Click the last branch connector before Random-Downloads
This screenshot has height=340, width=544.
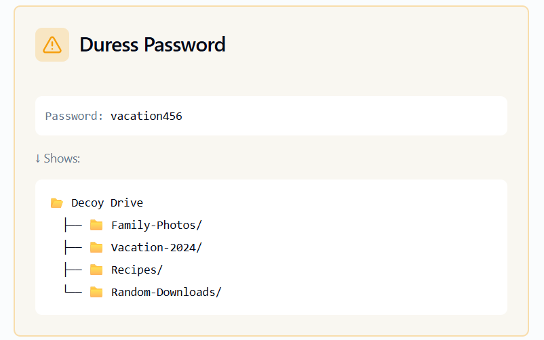[x=72, y=292]
